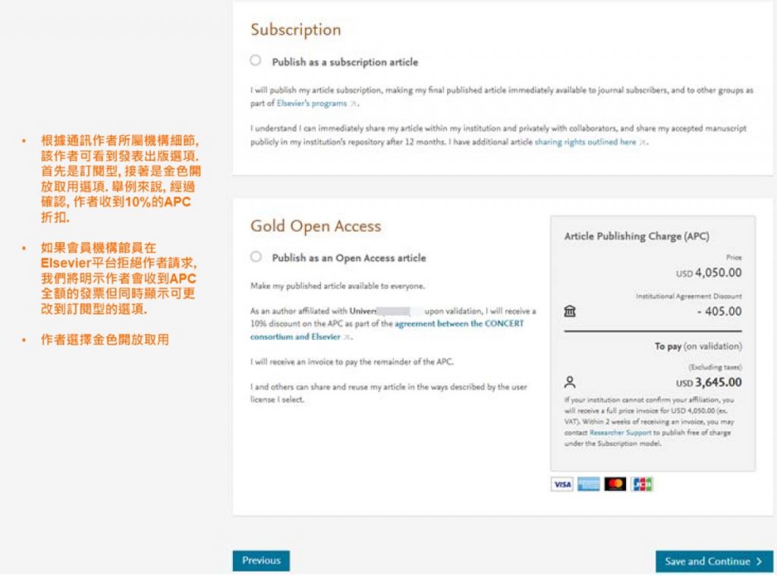Click the JCB card logo
777x576 pixels.
coord(642,484)
